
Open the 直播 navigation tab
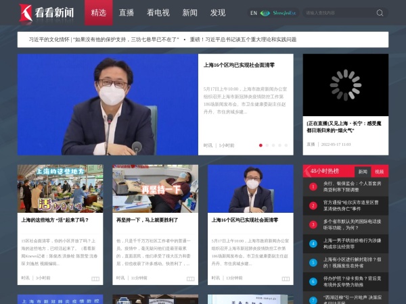point(127,13)
